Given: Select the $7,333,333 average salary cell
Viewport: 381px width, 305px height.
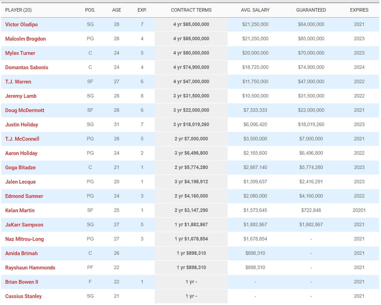Looking at the screenshot, I should pos(255,110).
